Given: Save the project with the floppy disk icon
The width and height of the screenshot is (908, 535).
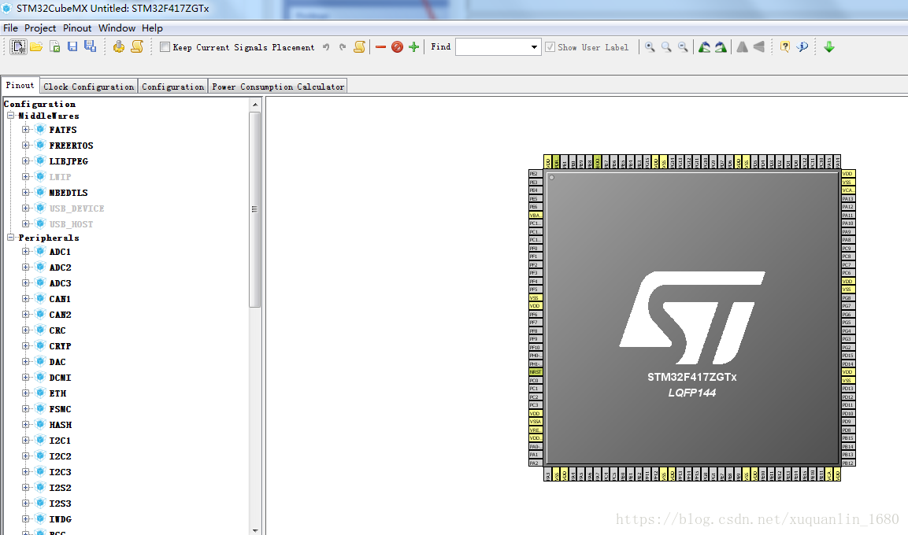Looking at the screenshot, I should (x=72, y=47).
